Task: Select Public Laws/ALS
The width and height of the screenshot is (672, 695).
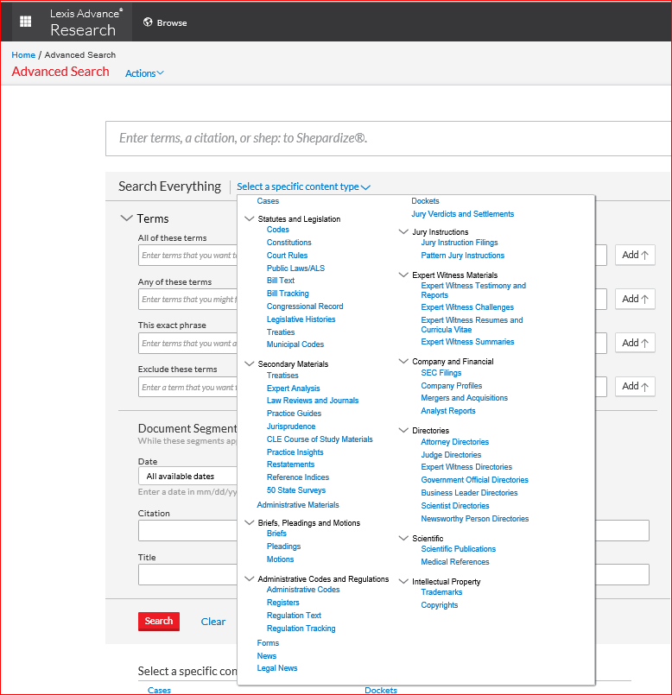Action: tap(295, 269)
